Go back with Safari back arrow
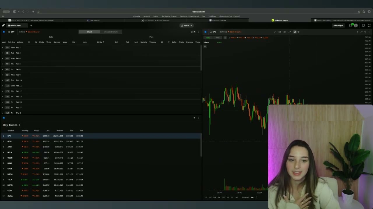Screen dimensions: 373x209 23,12
